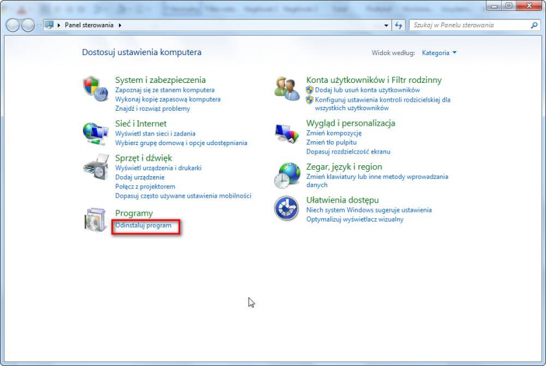Screen dimensions: 546x366
Task: Click the System i zabezpieczenia shield icon
Action: (x=95, y=88)
